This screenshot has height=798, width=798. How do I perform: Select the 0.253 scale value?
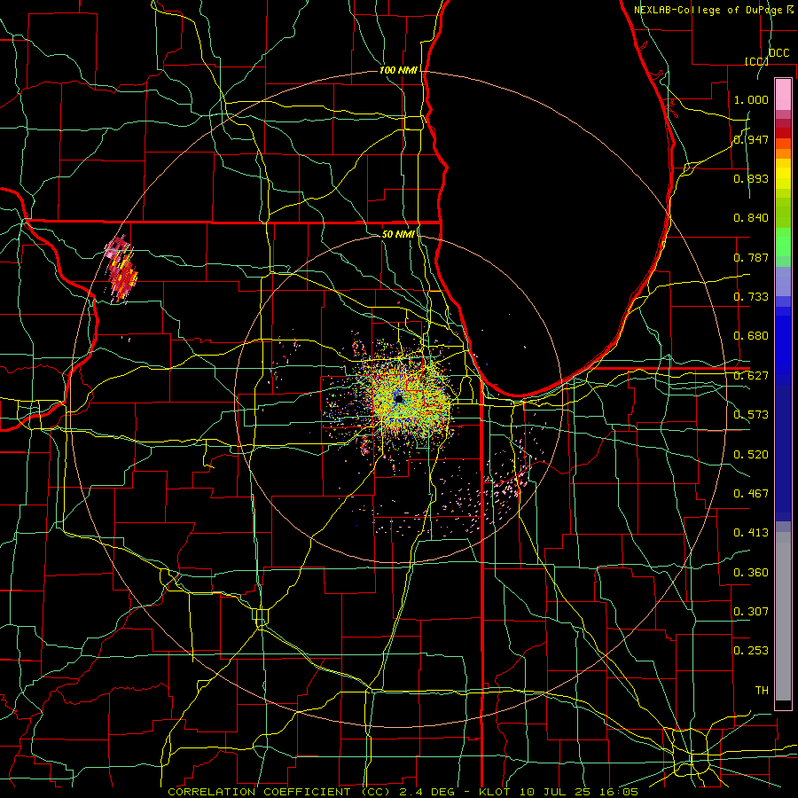coord(751,651)
